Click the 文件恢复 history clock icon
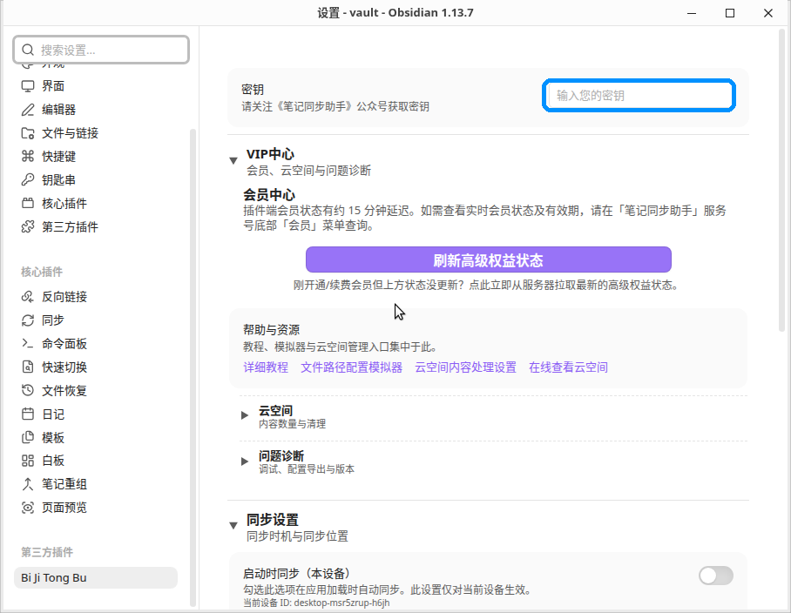 [28, 391]
